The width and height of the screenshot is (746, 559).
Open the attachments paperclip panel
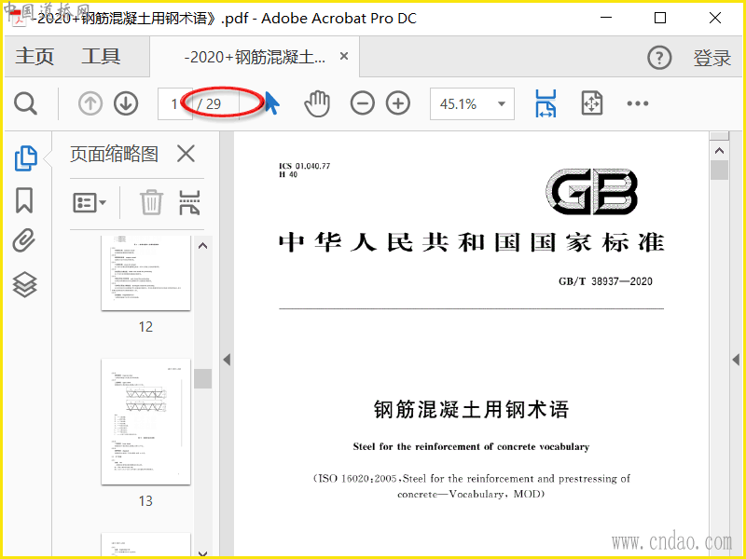[24, 240]
